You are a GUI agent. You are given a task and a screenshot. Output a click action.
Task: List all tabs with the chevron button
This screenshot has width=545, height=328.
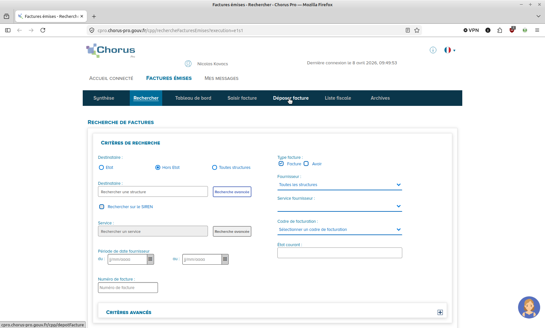click(539, 16)
